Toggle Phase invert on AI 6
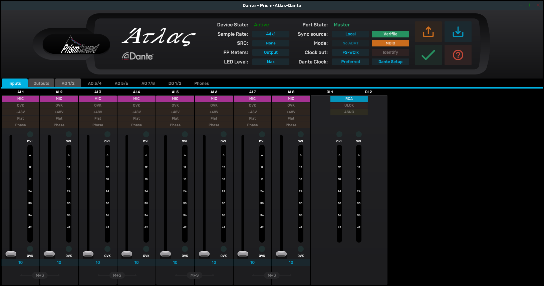This screenshot has height=286, width=544. coord(214,125)
